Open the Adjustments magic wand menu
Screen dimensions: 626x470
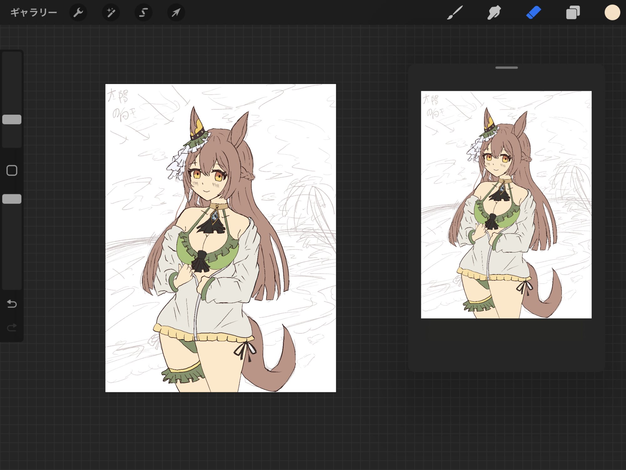click(x=111, y=13)
